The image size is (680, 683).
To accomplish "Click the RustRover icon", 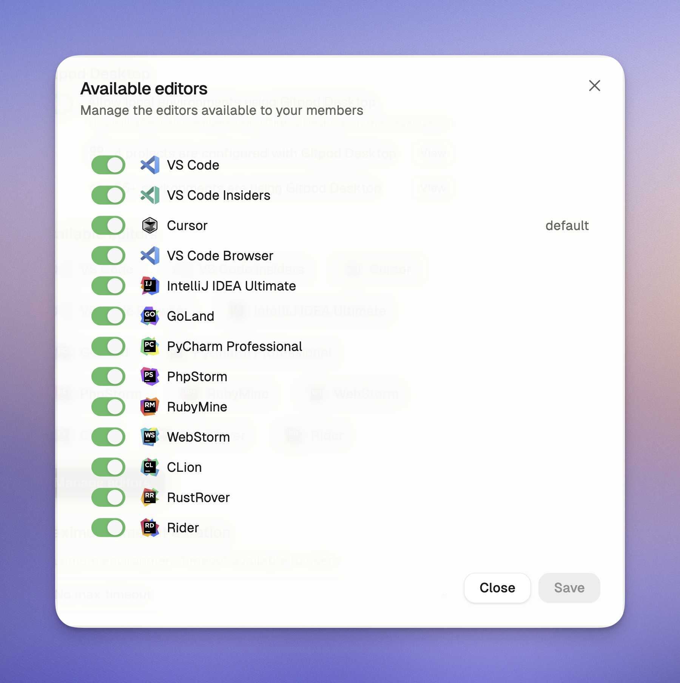I will point(150,498).
